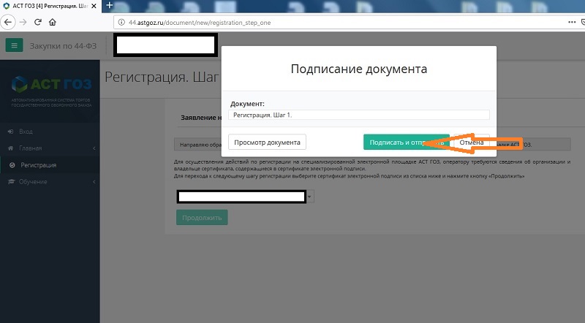Screen dimensions: 585x323
Task: Click the Подписание документа dialog title
Action: pos(359,69)
